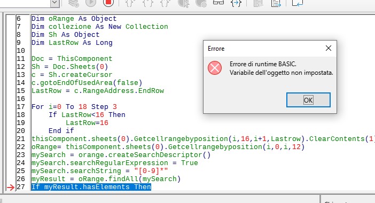The image size is (375, 203).
Task: Click line 'Dim LastRow As Long'
Action: click(72, 43)
